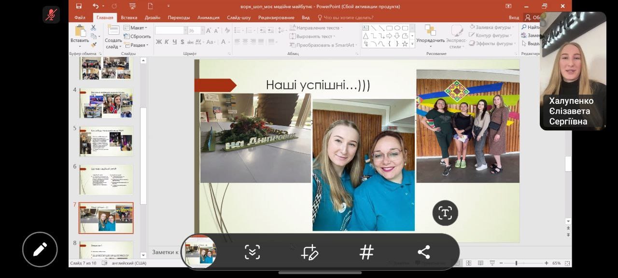The image size is (618, 278).
Task: Click the Сбросить reset button
Action: 138,36
